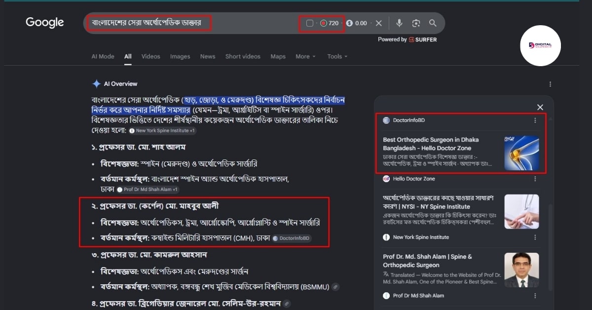Click the Prof Dr Md Shah Alam +1 chip

[x=148, y=190]
